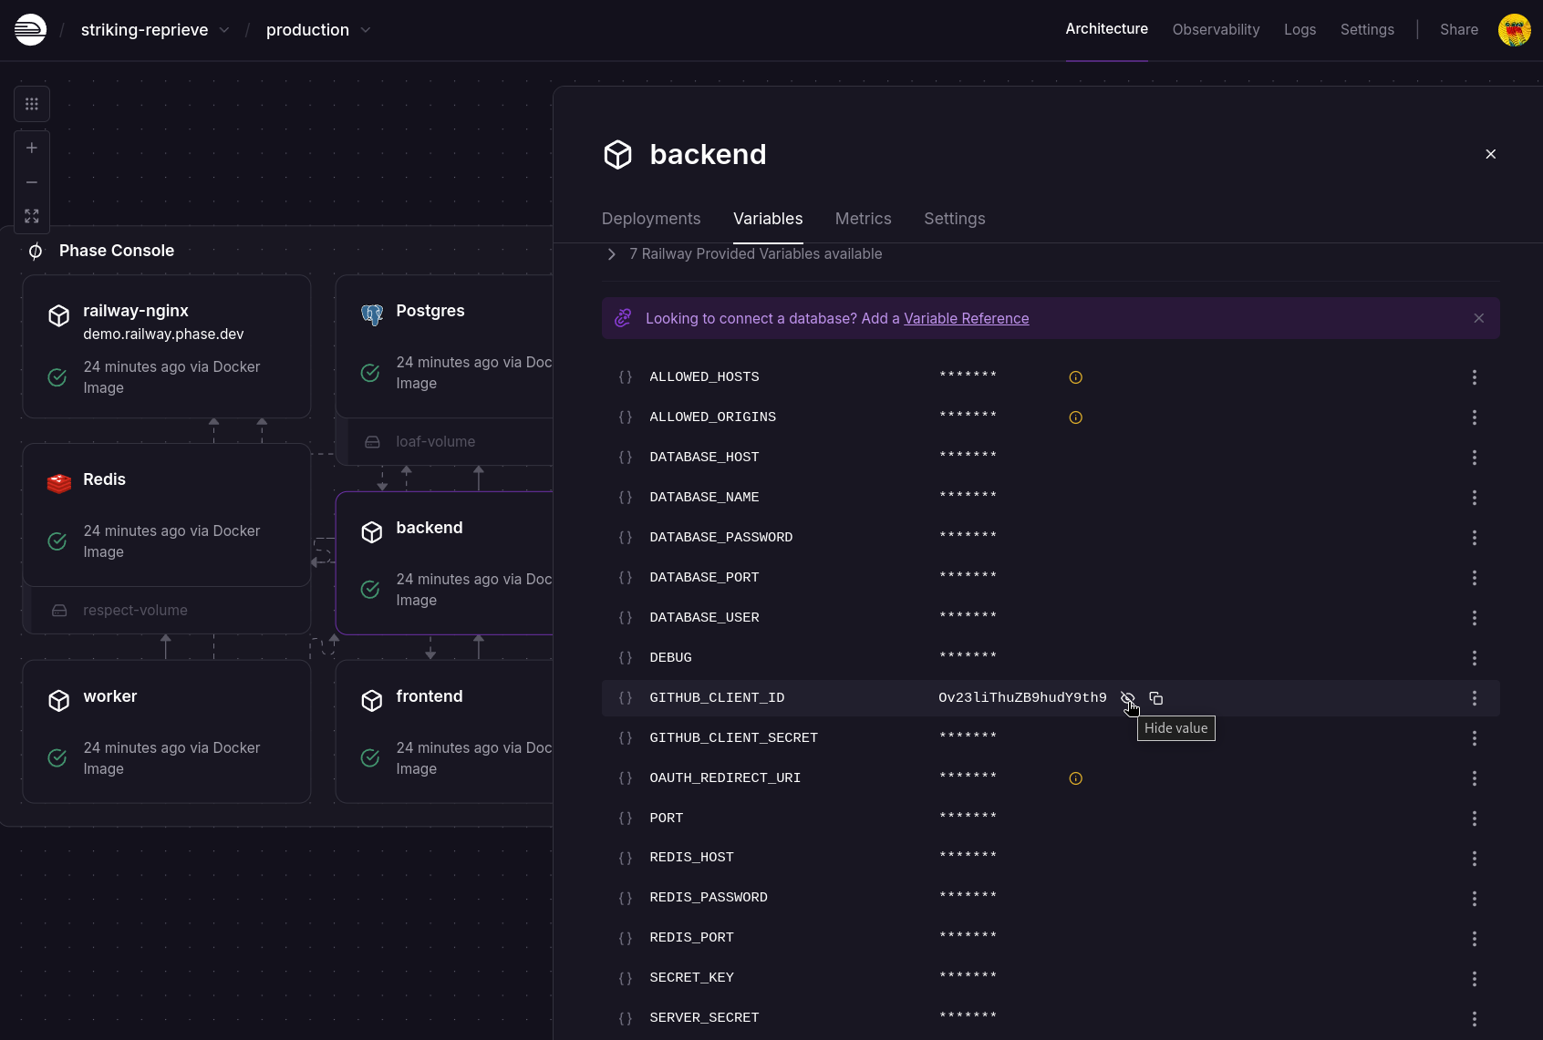Click the zoom out minus control on the canvas
Viewport: 1543px width, 1040px height.
pos(31,181)
